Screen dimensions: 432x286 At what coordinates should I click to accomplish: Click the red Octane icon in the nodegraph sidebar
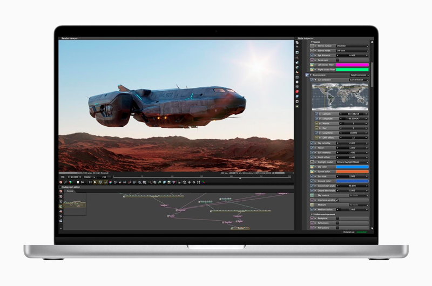point(61,192)
